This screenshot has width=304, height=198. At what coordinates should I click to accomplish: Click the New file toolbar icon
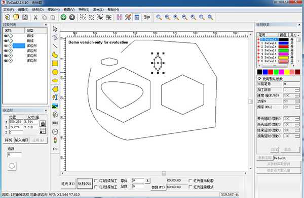[x=8, y=17]
